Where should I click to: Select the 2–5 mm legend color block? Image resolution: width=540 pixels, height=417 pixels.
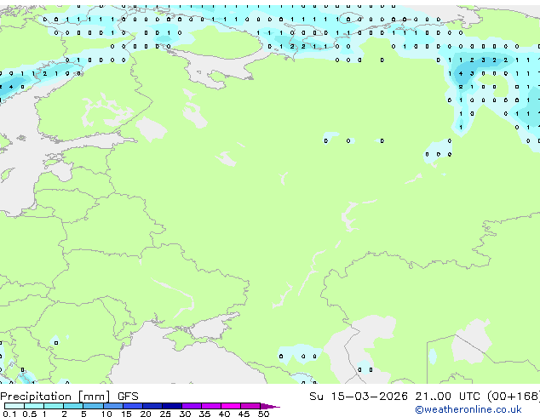[x=73, y=406]
